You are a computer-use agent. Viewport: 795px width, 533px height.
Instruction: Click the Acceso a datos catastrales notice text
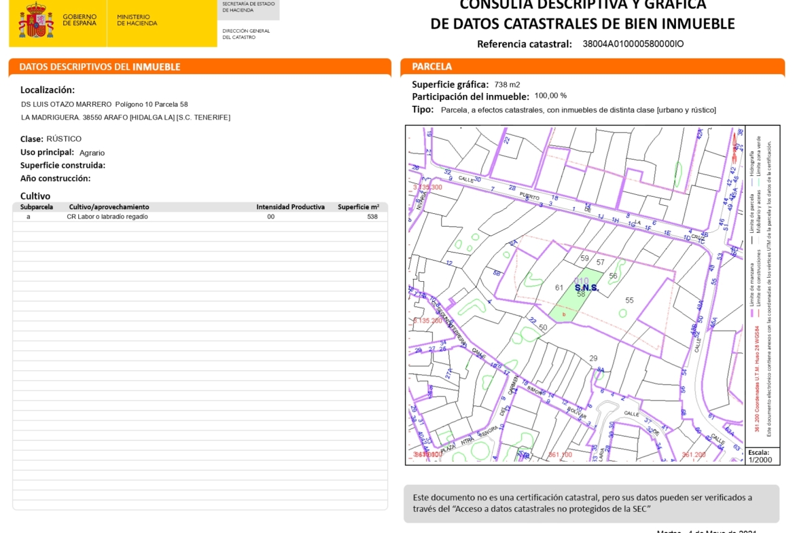coord(582,503)
